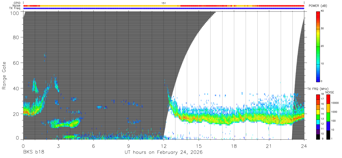Click the range gate tick label 80

click(16, 37)
